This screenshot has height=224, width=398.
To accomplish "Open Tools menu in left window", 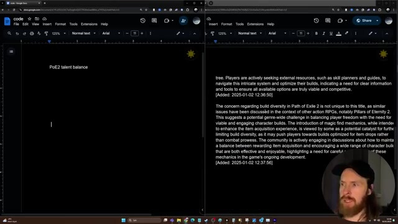I will click(x=73, y=24).
